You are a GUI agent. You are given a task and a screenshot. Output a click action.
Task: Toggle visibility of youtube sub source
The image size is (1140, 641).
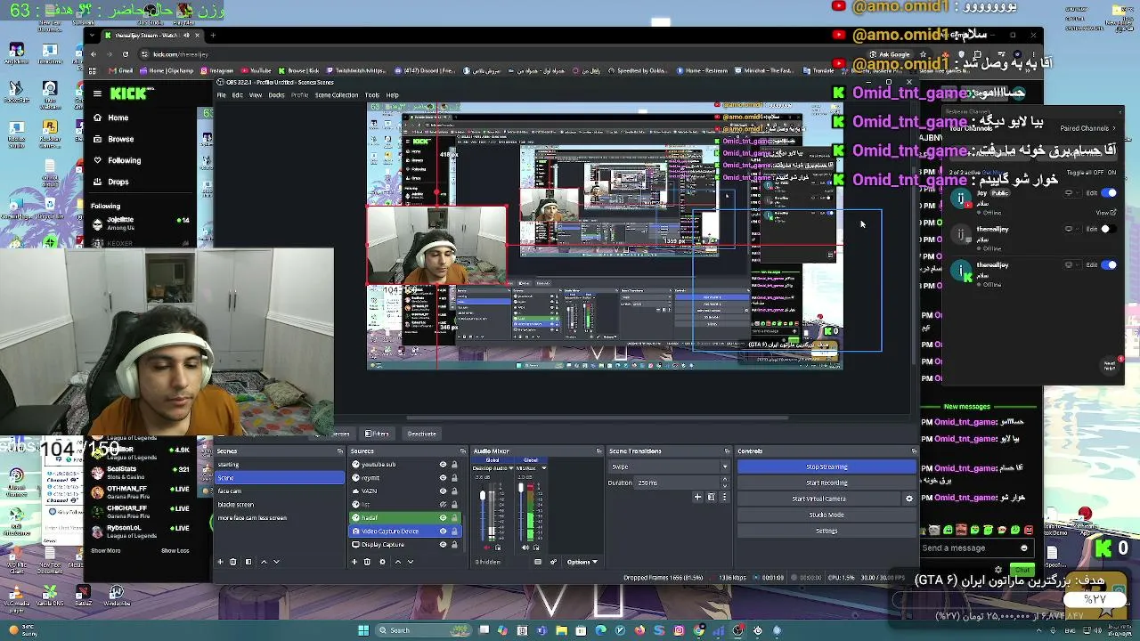point(443,465)
